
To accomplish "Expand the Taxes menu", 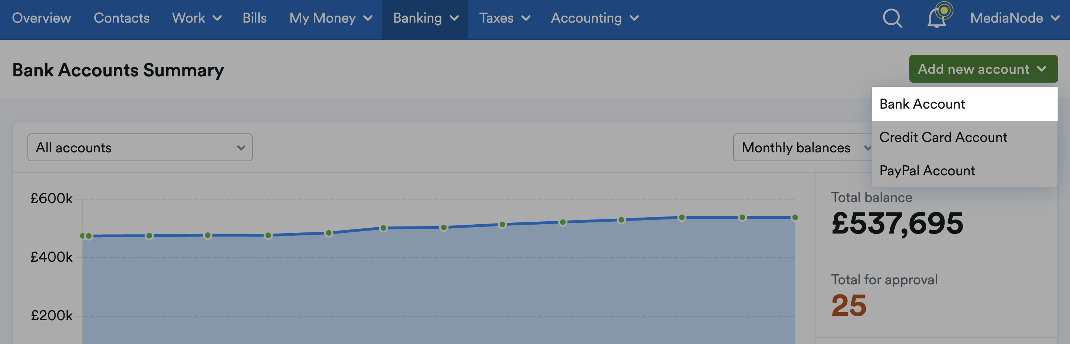I will point(505,18).
